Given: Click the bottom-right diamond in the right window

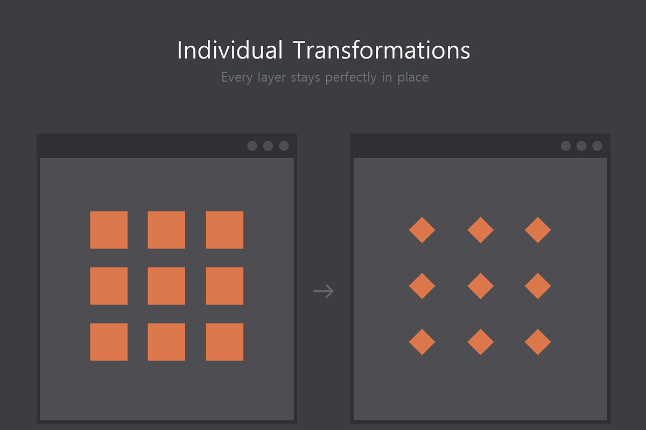Looking at the screenshot, I should 537,342.
